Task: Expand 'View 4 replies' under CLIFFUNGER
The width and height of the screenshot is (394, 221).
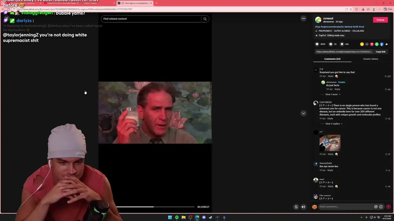Action: coord(334,124)
